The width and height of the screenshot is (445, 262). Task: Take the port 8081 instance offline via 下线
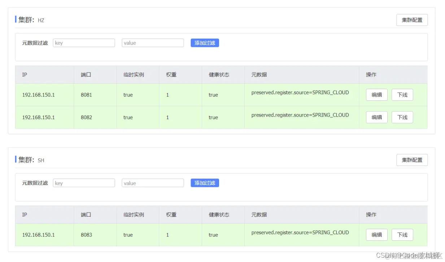[402, 95]
